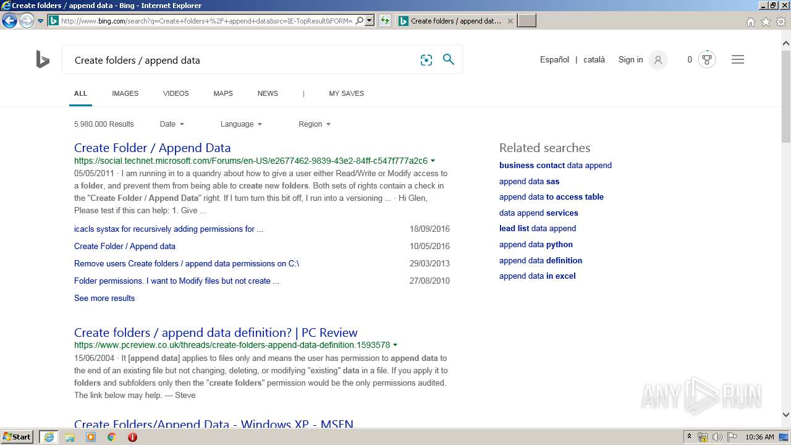This screenshot has width=791, height=445.
Task: Switch language to Español
Action: (x=554, y=60)
